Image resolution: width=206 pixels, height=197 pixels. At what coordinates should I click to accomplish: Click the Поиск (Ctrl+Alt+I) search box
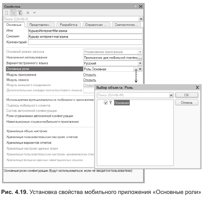point(71,19)
